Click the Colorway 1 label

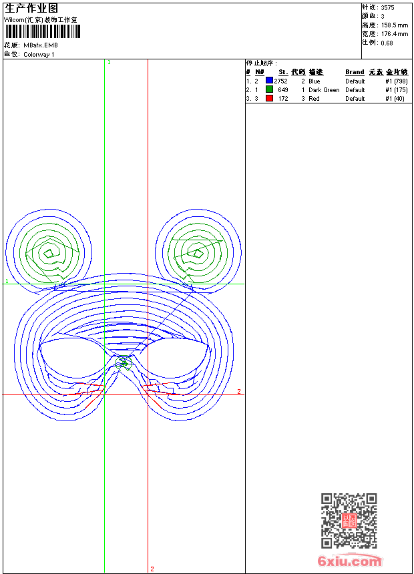(39, 55)
